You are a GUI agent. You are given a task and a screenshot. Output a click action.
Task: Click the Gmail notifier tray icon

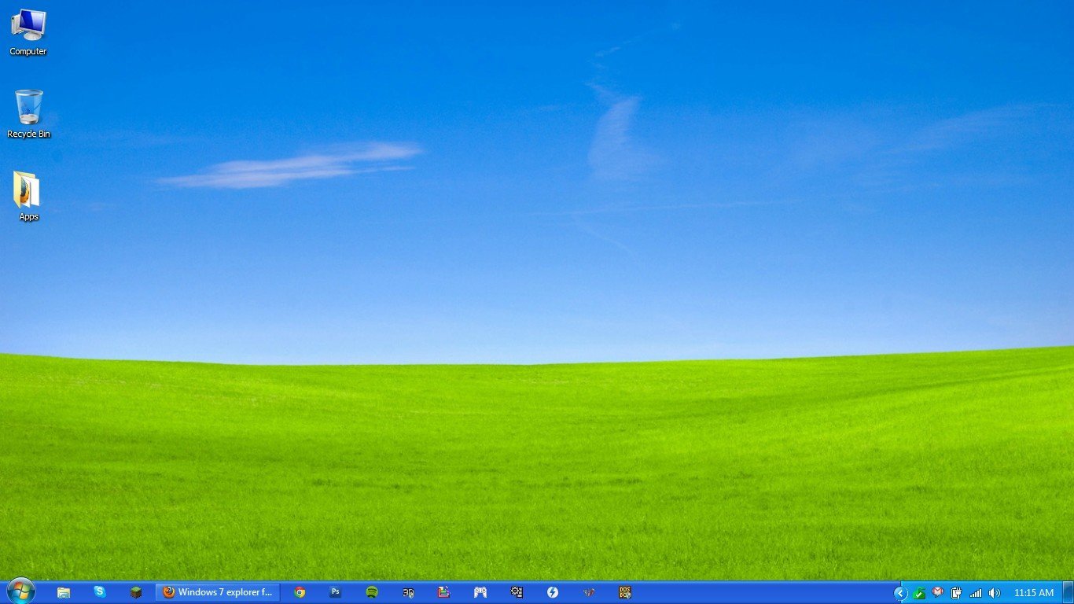(938, 592)
